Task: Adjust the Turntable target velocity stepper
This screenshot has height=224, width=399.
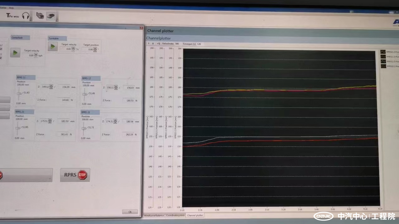Action: 73,49
